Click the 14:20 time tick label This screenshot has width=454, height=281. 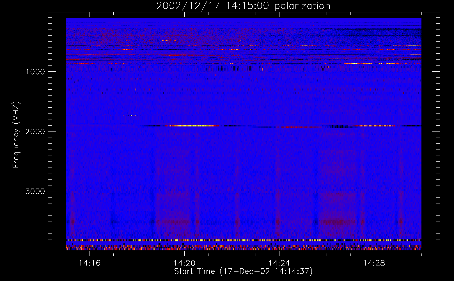pos(184,263)
